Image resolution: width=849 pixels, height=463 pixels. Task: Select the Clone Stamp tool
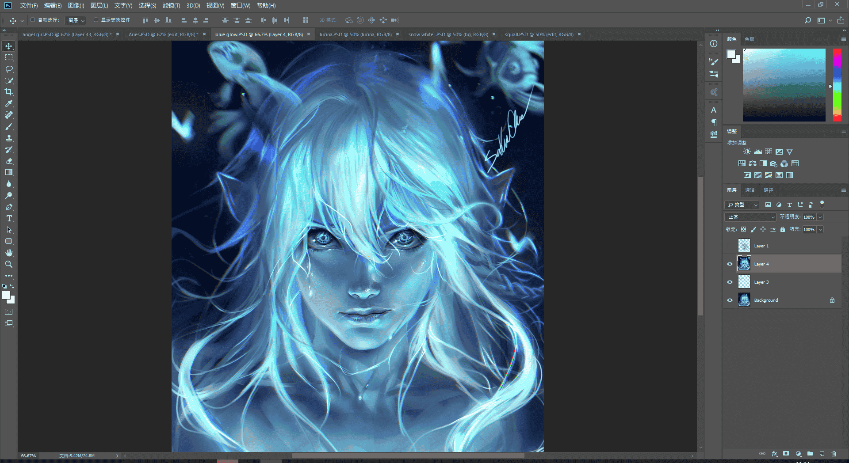tap(9, 138)
